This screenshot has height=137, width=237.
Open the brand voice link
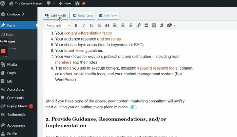(74, 51)
